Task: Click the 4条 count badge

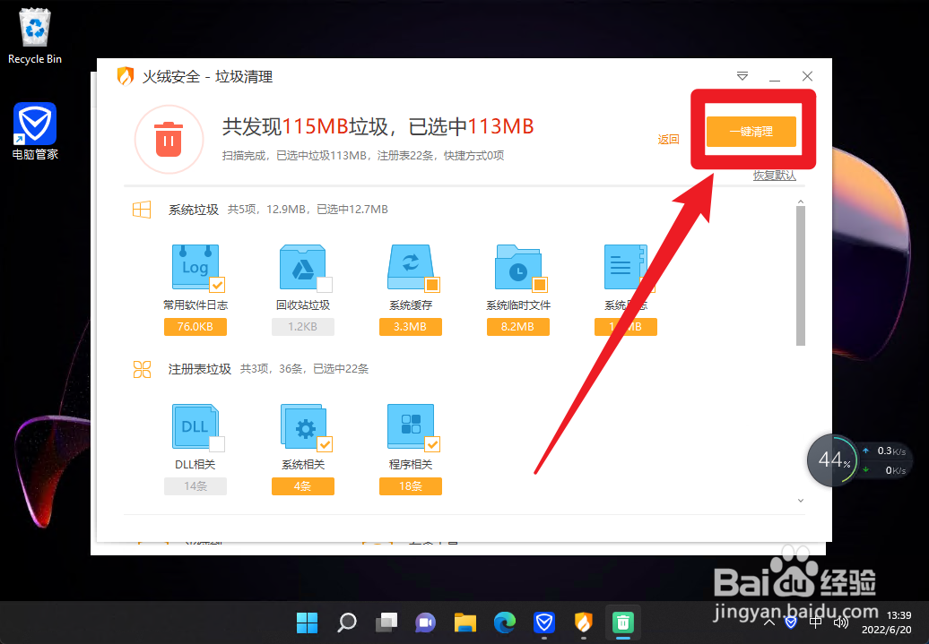Action: pos(303,486)
